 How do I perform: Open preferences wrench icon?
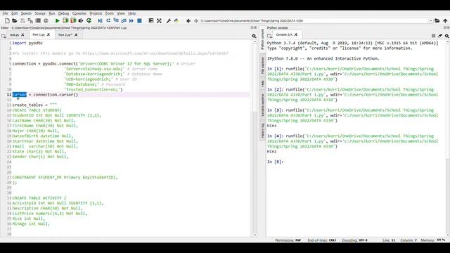tap(169, 20)
